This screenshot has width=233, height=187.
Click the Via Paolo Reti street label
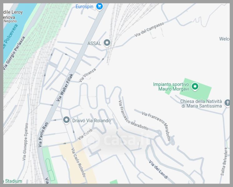pyautogui.click(x=43, y=135)
